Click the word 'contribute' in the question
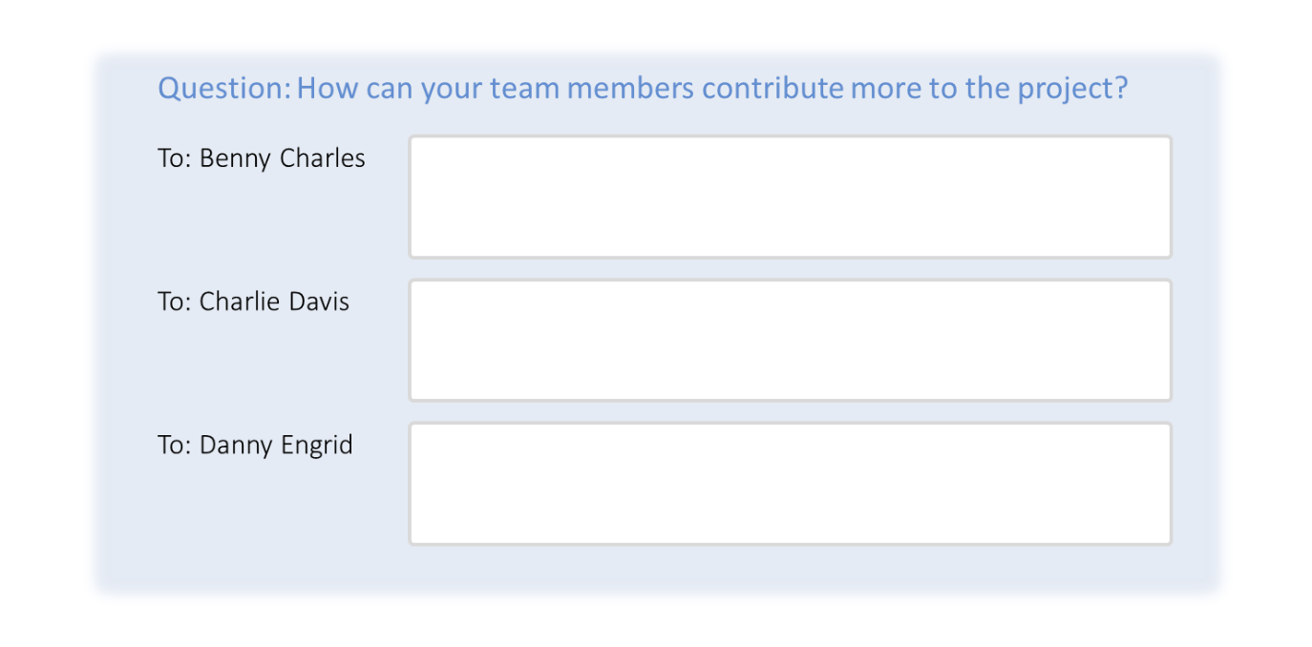Viewport: 1312px width, 647px height. (772, 89)
